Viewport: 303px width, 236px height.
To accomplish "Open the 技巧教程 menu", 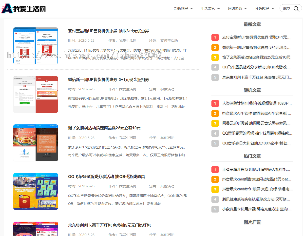I will pos(262,9).
